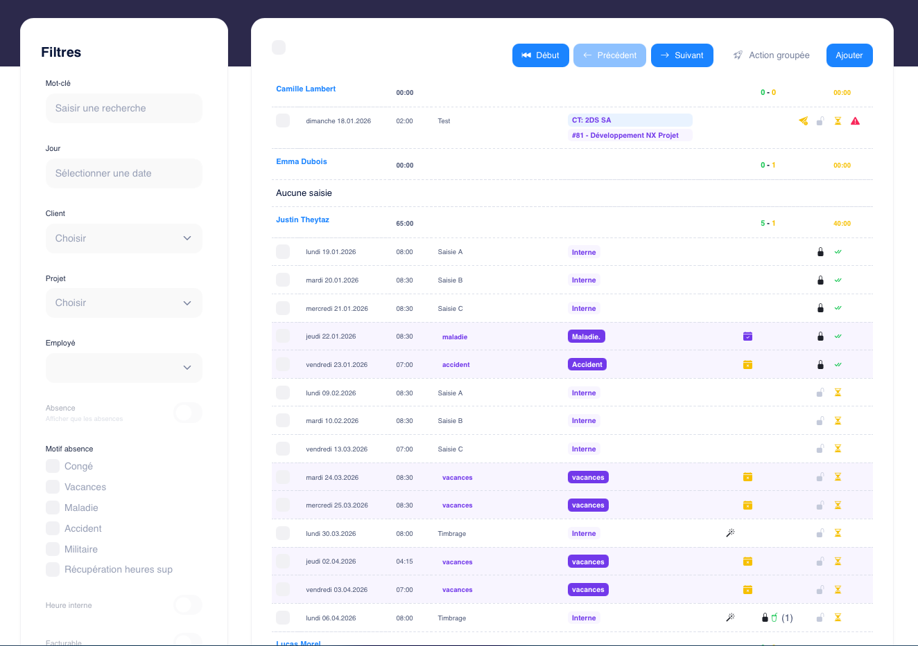Select the row checkbox for mercredi 21.01.2026
The height and width of the screenshot is (646, 918).
point(283,308)
